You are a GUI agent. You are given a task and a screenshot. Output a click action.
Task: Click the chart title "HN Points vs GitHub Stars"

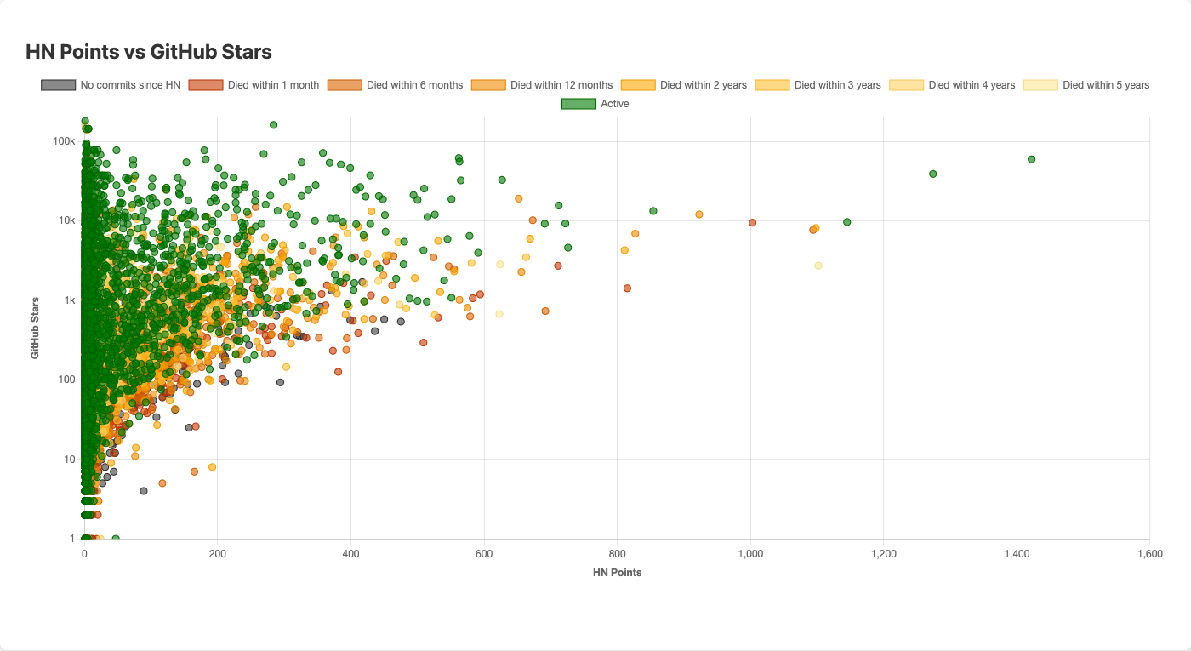[x=148, y=51]
